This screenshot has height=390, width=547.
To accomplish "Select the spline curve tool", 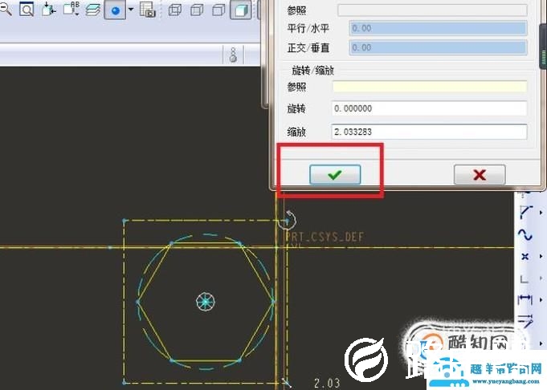I will [x=525, y=235].
